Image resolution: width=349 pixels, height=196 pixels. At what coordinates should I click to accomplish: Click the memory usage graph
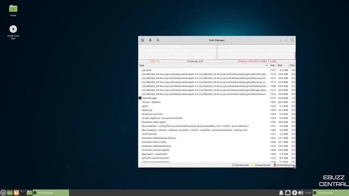click(x=256, y=52)
